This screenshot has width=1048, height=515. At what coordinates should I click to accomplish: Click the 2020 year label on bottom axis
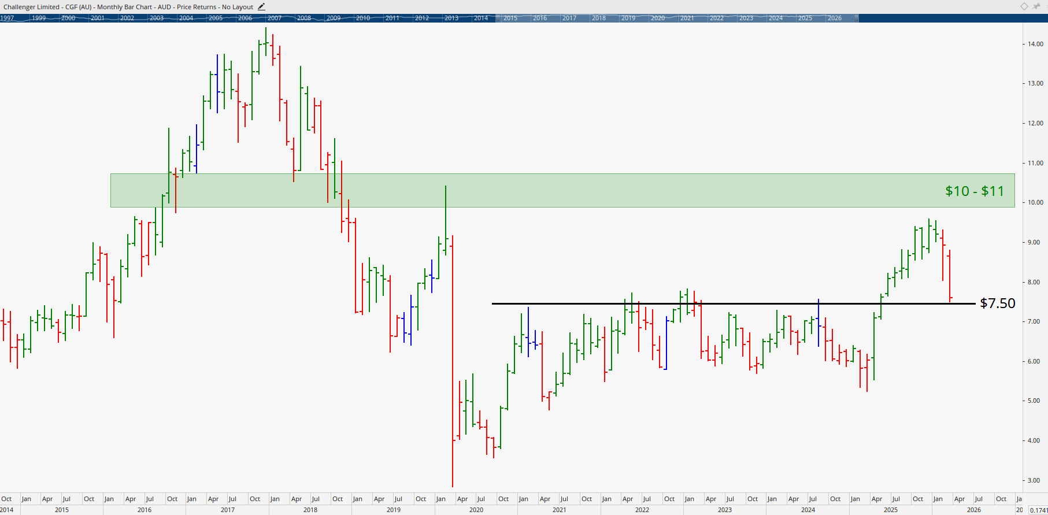[x=476, y=510]
